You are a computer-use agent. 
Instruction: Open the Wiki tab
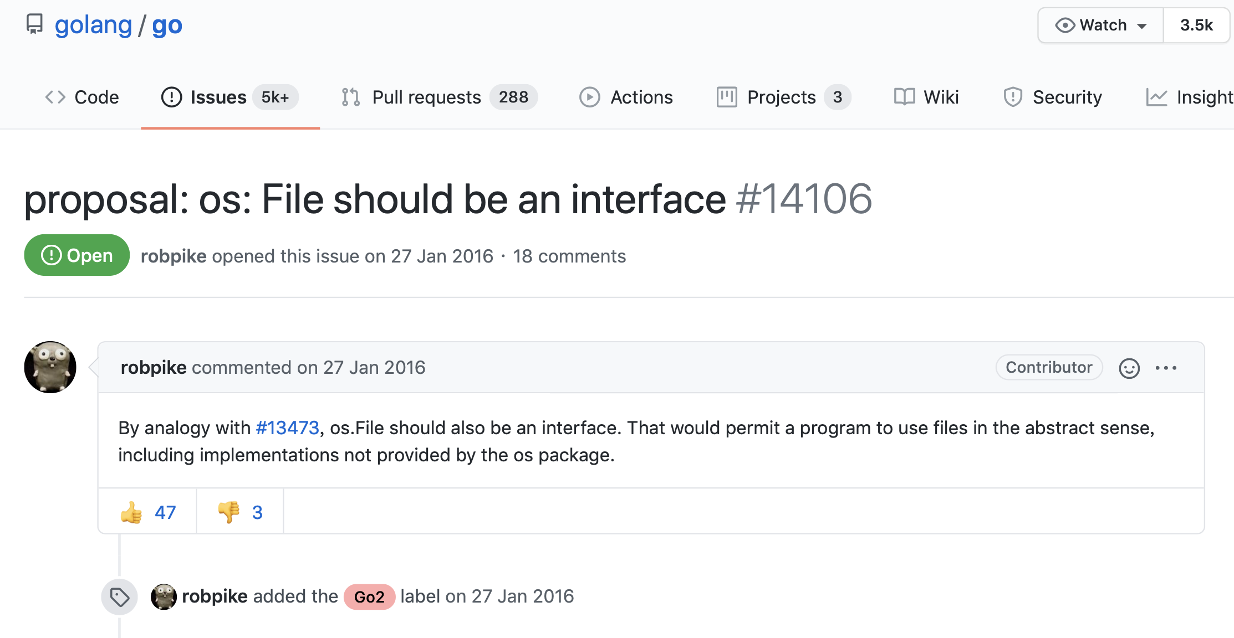pos(926,97)
